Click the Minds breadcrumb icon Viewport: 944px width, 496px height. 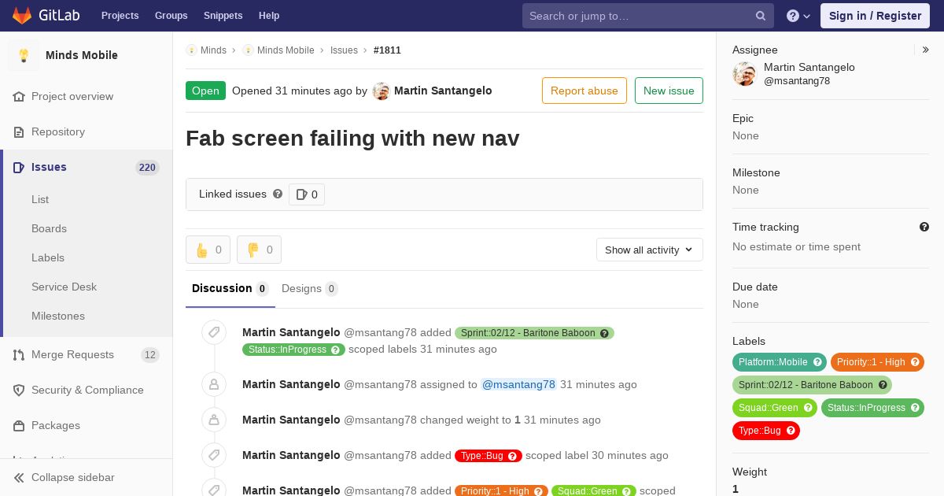pos(191,50)
